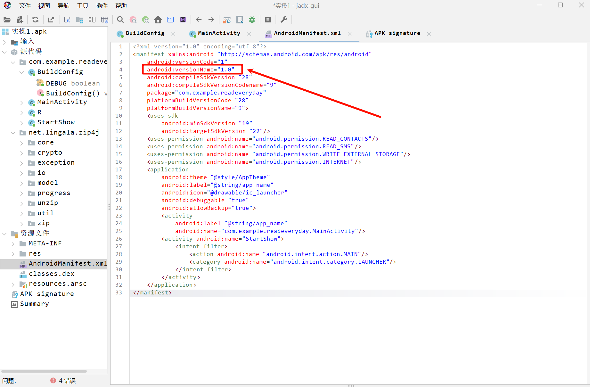Expand the MainActivity class node
This screenshot has height=387, width=590.
21,103
